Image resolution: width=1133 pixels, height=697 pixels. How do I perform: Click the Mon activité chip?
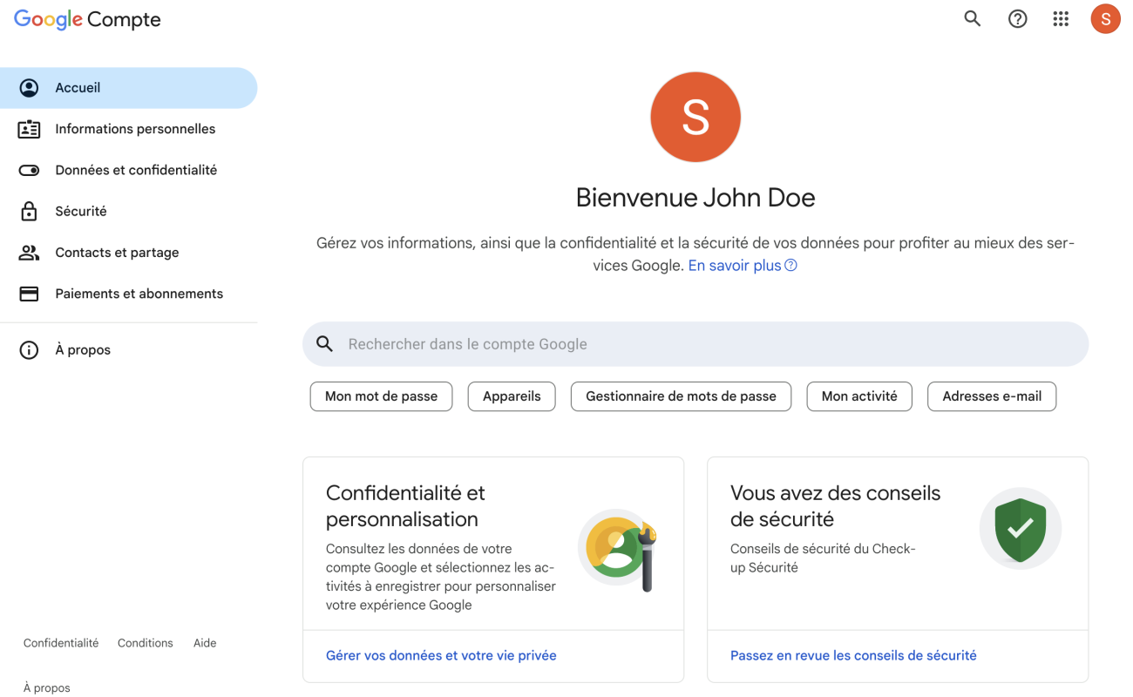point(859,396)
